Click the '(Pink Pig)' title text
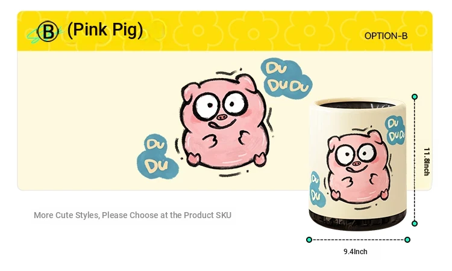 (x=105, y=30)
